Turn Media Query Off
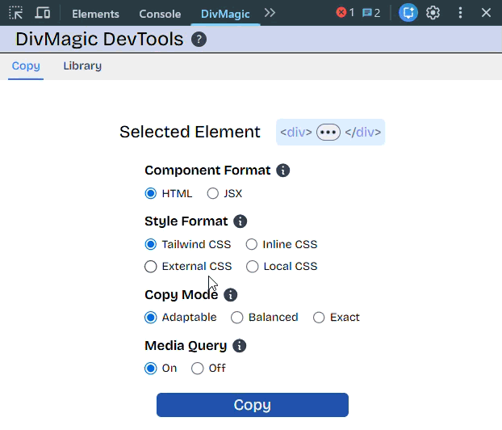The height and width of the screenshot is (430, 502). [197, 369]
